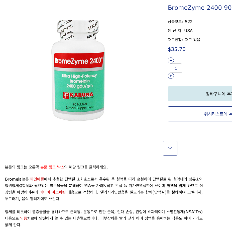Click the quantity input field showing 1
Screen dimensions: 232x227
176,68
